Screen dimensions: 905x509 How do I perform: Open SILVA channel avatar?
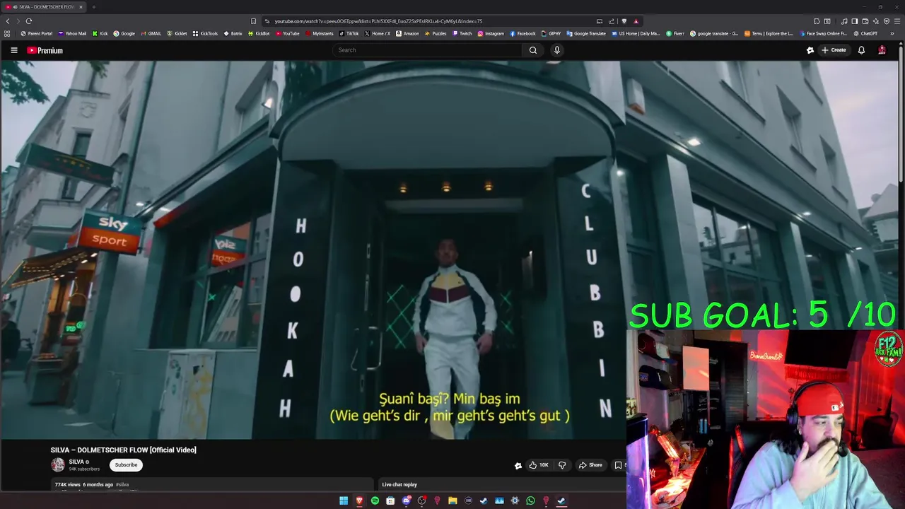point(58,464)
